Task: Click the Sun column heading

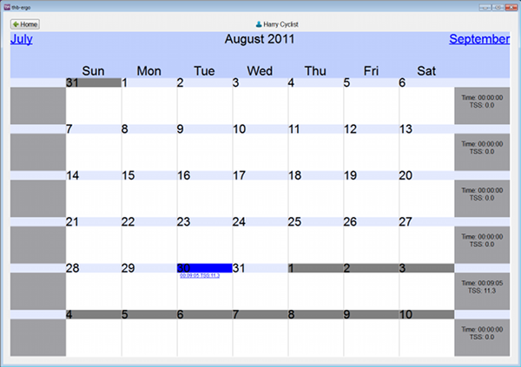Action: pyautogui.click(x=94, y=71)
